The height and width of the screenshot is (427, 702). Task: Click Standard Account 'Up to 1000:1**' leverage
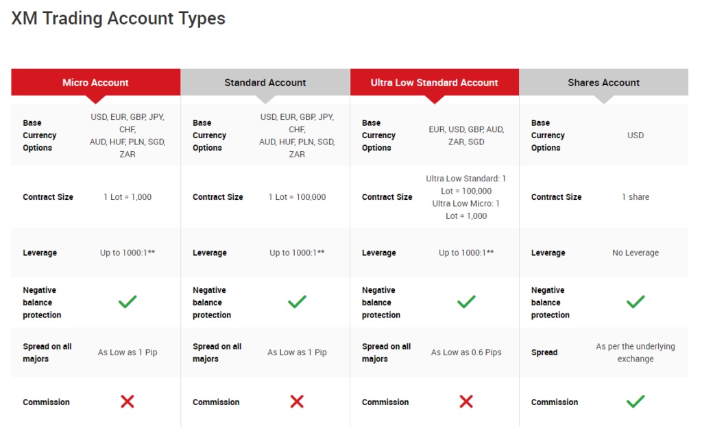[297, 253]
